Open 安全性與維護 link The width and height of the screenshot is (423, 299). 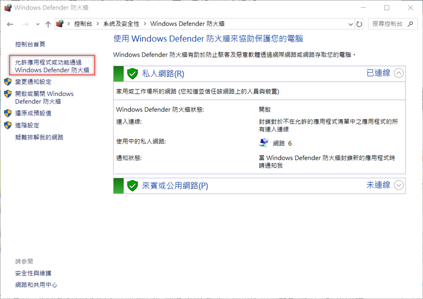click(33, 273)
